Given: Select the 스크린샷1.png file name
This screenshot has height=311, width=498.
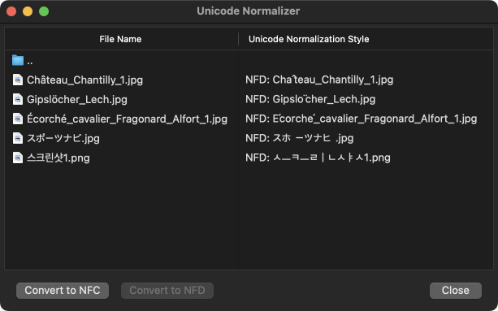Looking at the screenshot, I should [58, 158].
